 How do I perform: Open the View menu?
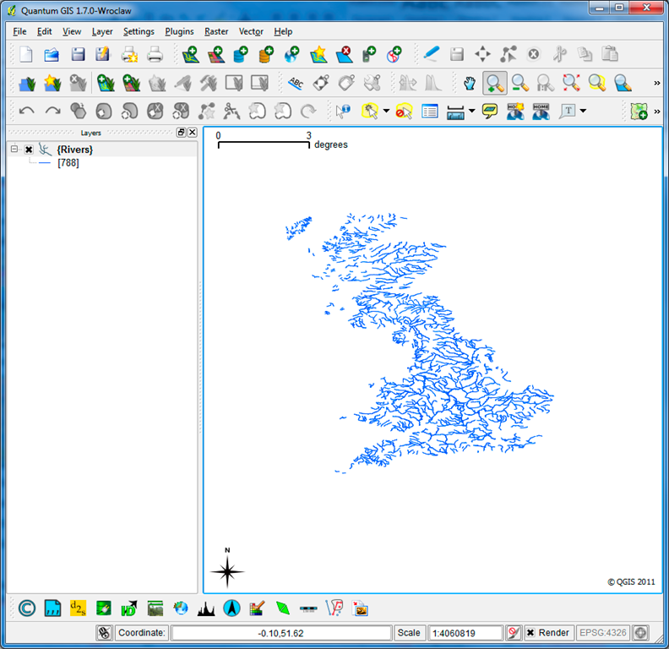72,31
